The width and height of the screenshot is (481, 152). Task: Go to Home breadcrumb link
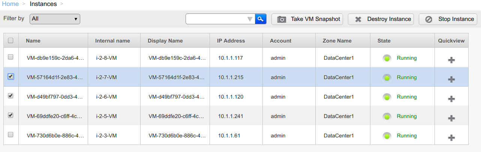pos(10,4)
